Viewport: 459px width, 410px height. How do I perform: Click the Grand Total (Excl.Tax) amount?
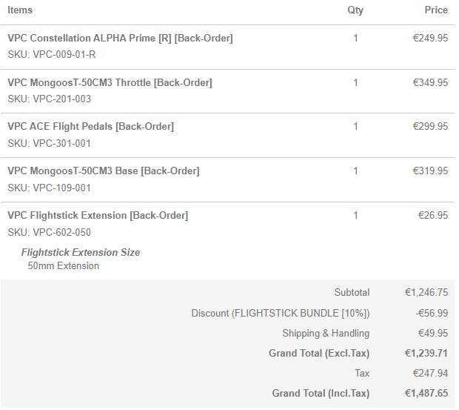pyautogui.click(x=426, y=354)
